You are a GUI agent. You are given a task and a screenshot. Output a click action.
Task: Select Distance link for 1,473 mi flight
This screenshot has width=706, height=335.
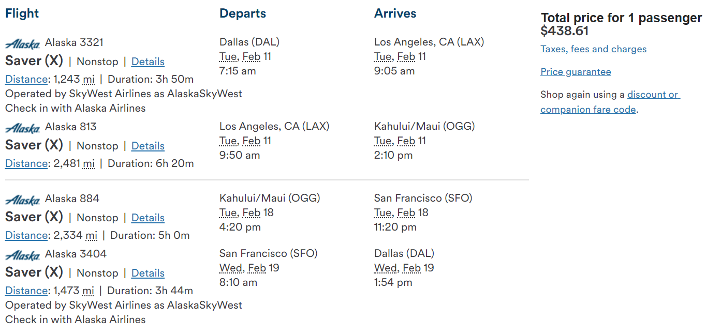pyautogui.click(x=26, y=291)
